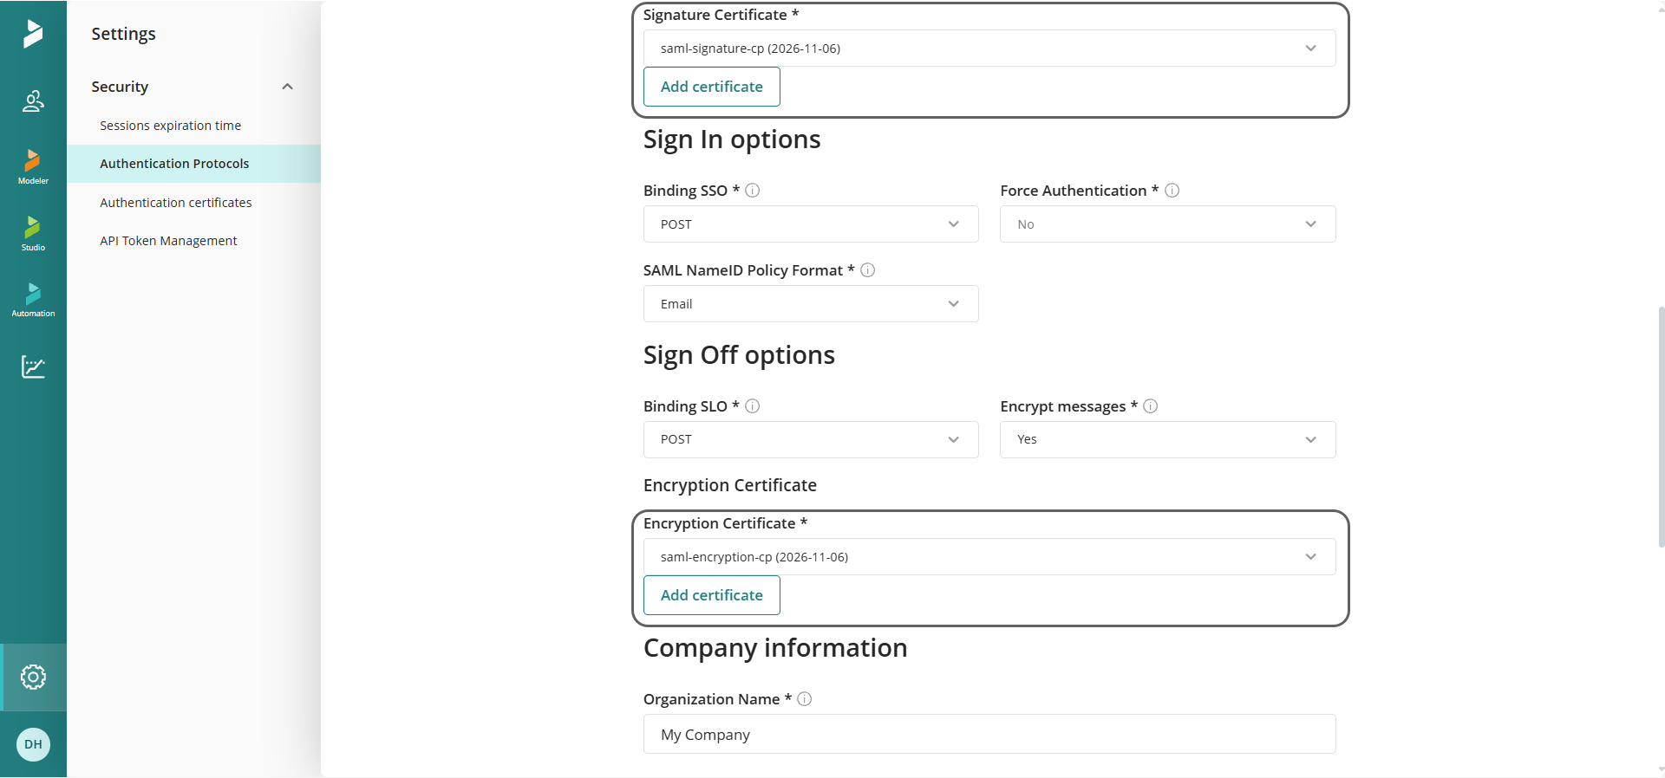Viewport: 1665px width, 778px height.
Task: Show info tooltip for Encrypt messages
Action: coord(1151,406)
